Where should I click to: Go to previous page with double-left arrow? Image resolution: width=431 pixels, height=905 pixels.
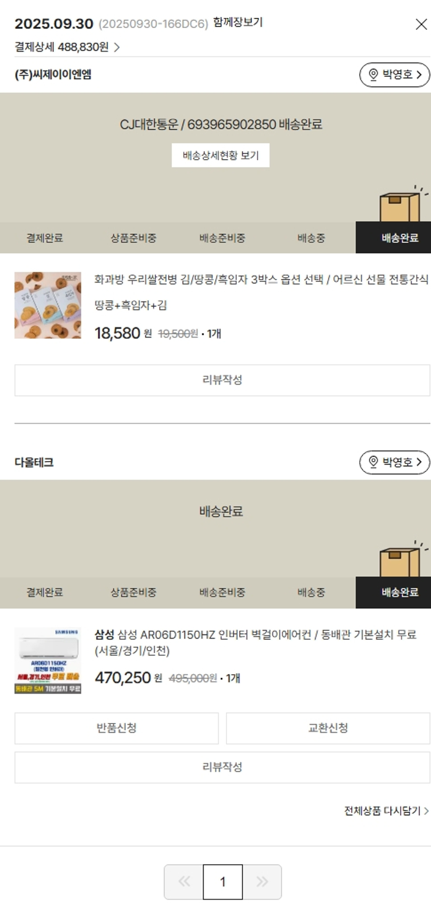click(184, 881)
